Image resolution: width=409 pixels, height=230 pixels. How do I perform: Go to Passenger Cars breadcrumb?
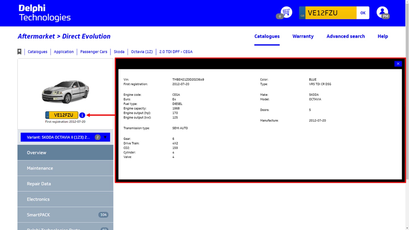click(94, 52)
